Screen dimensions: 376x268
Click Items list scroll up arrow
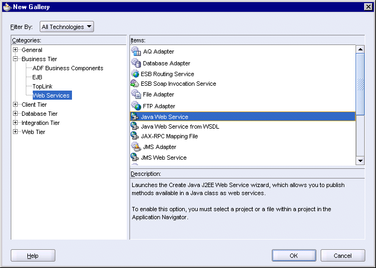point(360,49)
